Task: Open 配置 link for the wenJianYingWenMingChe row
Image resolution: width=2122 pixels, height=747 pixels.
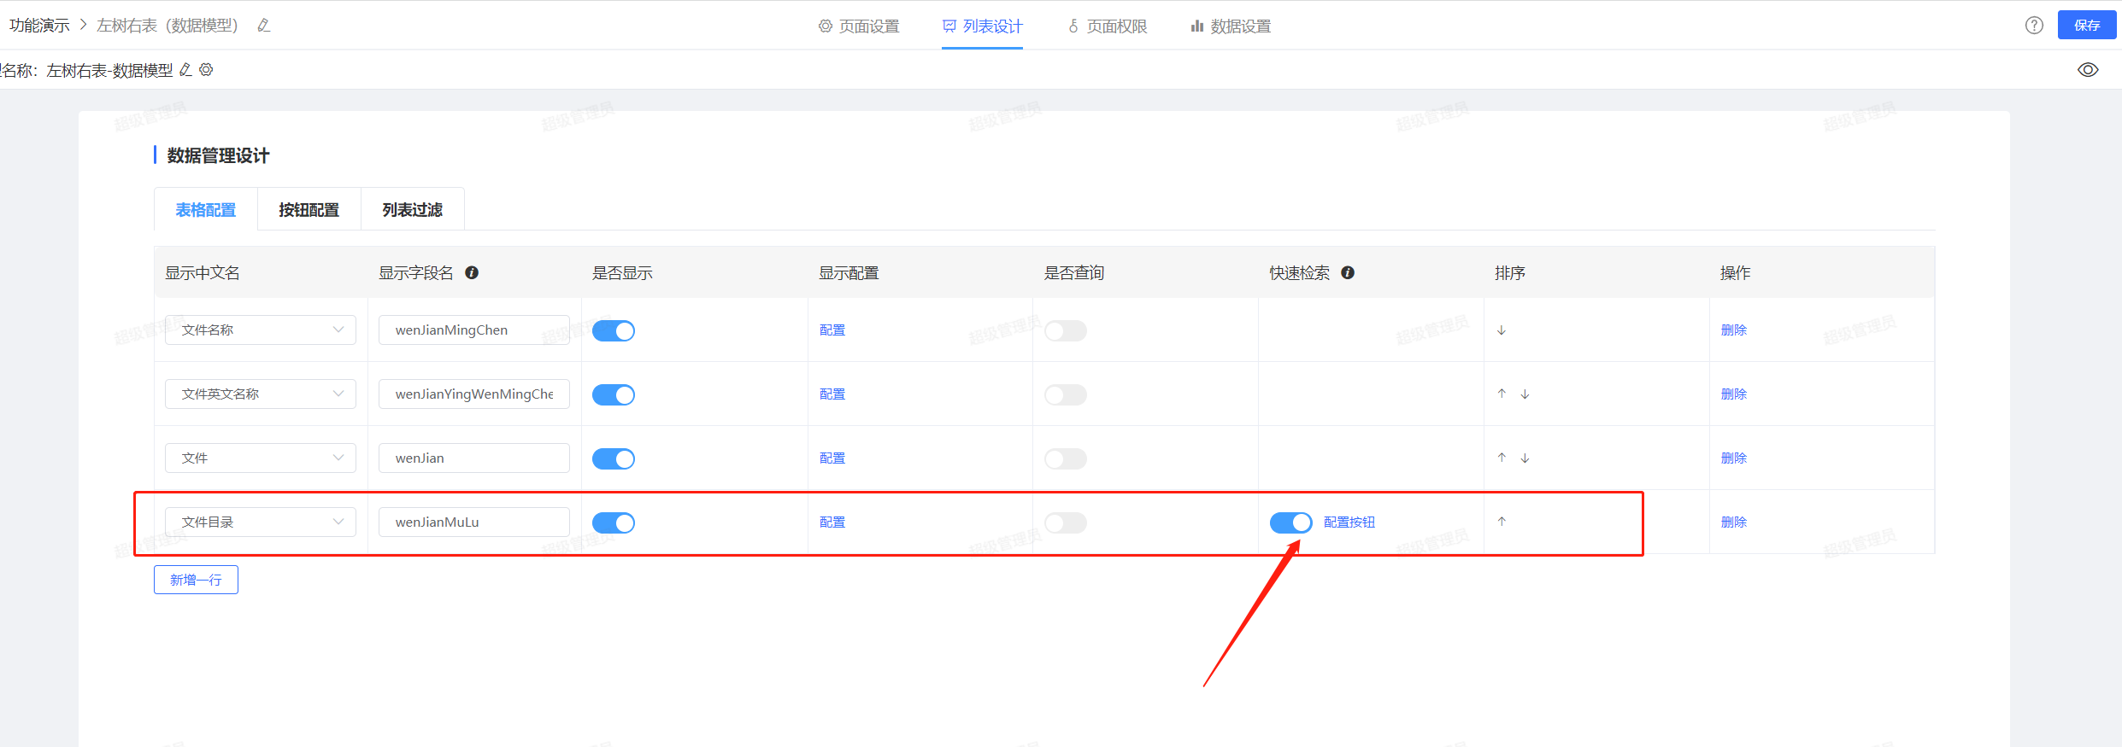Action: [x=832, y=394]
